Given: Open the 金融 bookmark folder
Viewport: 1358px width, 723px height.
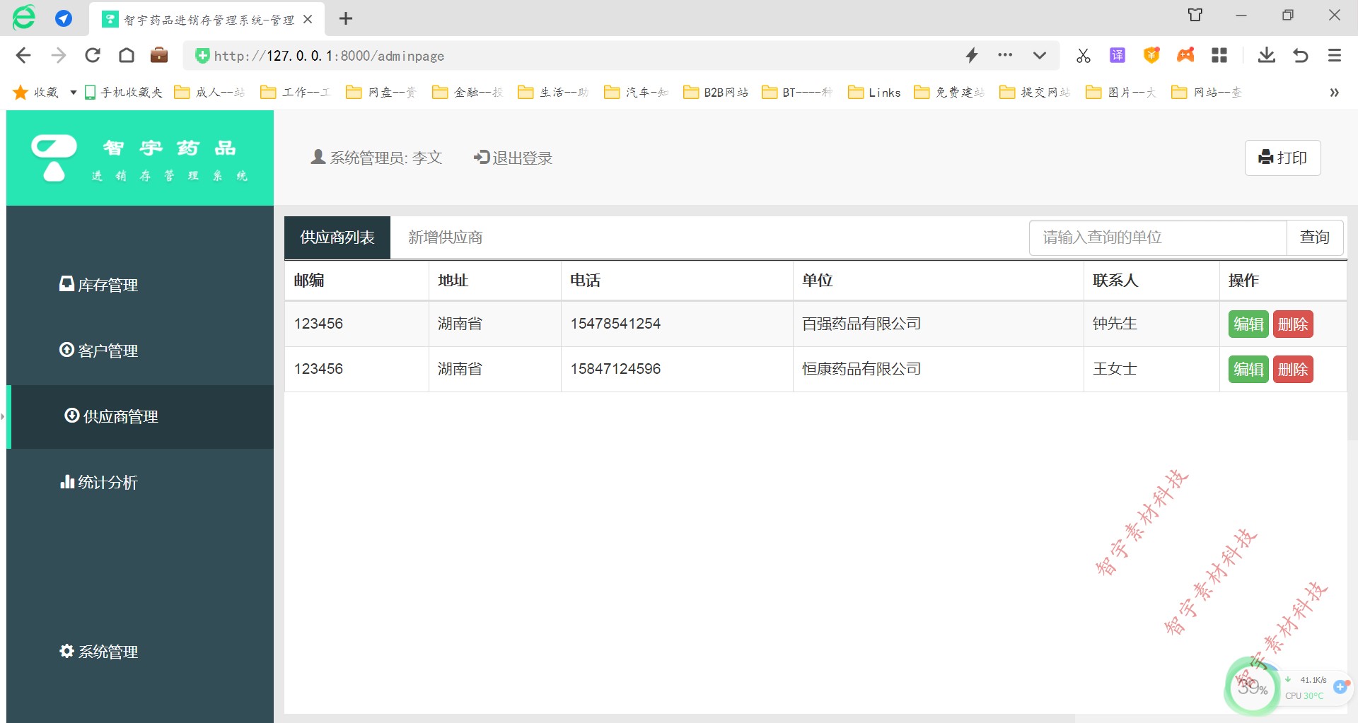Looking at the screenshot, I should 467,92.
